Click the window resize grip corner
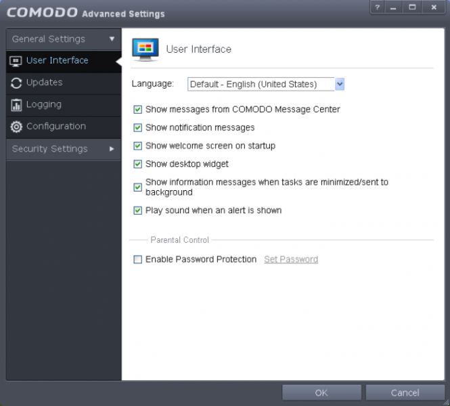Screen dimensions: 450x406 tap(446, 402)
